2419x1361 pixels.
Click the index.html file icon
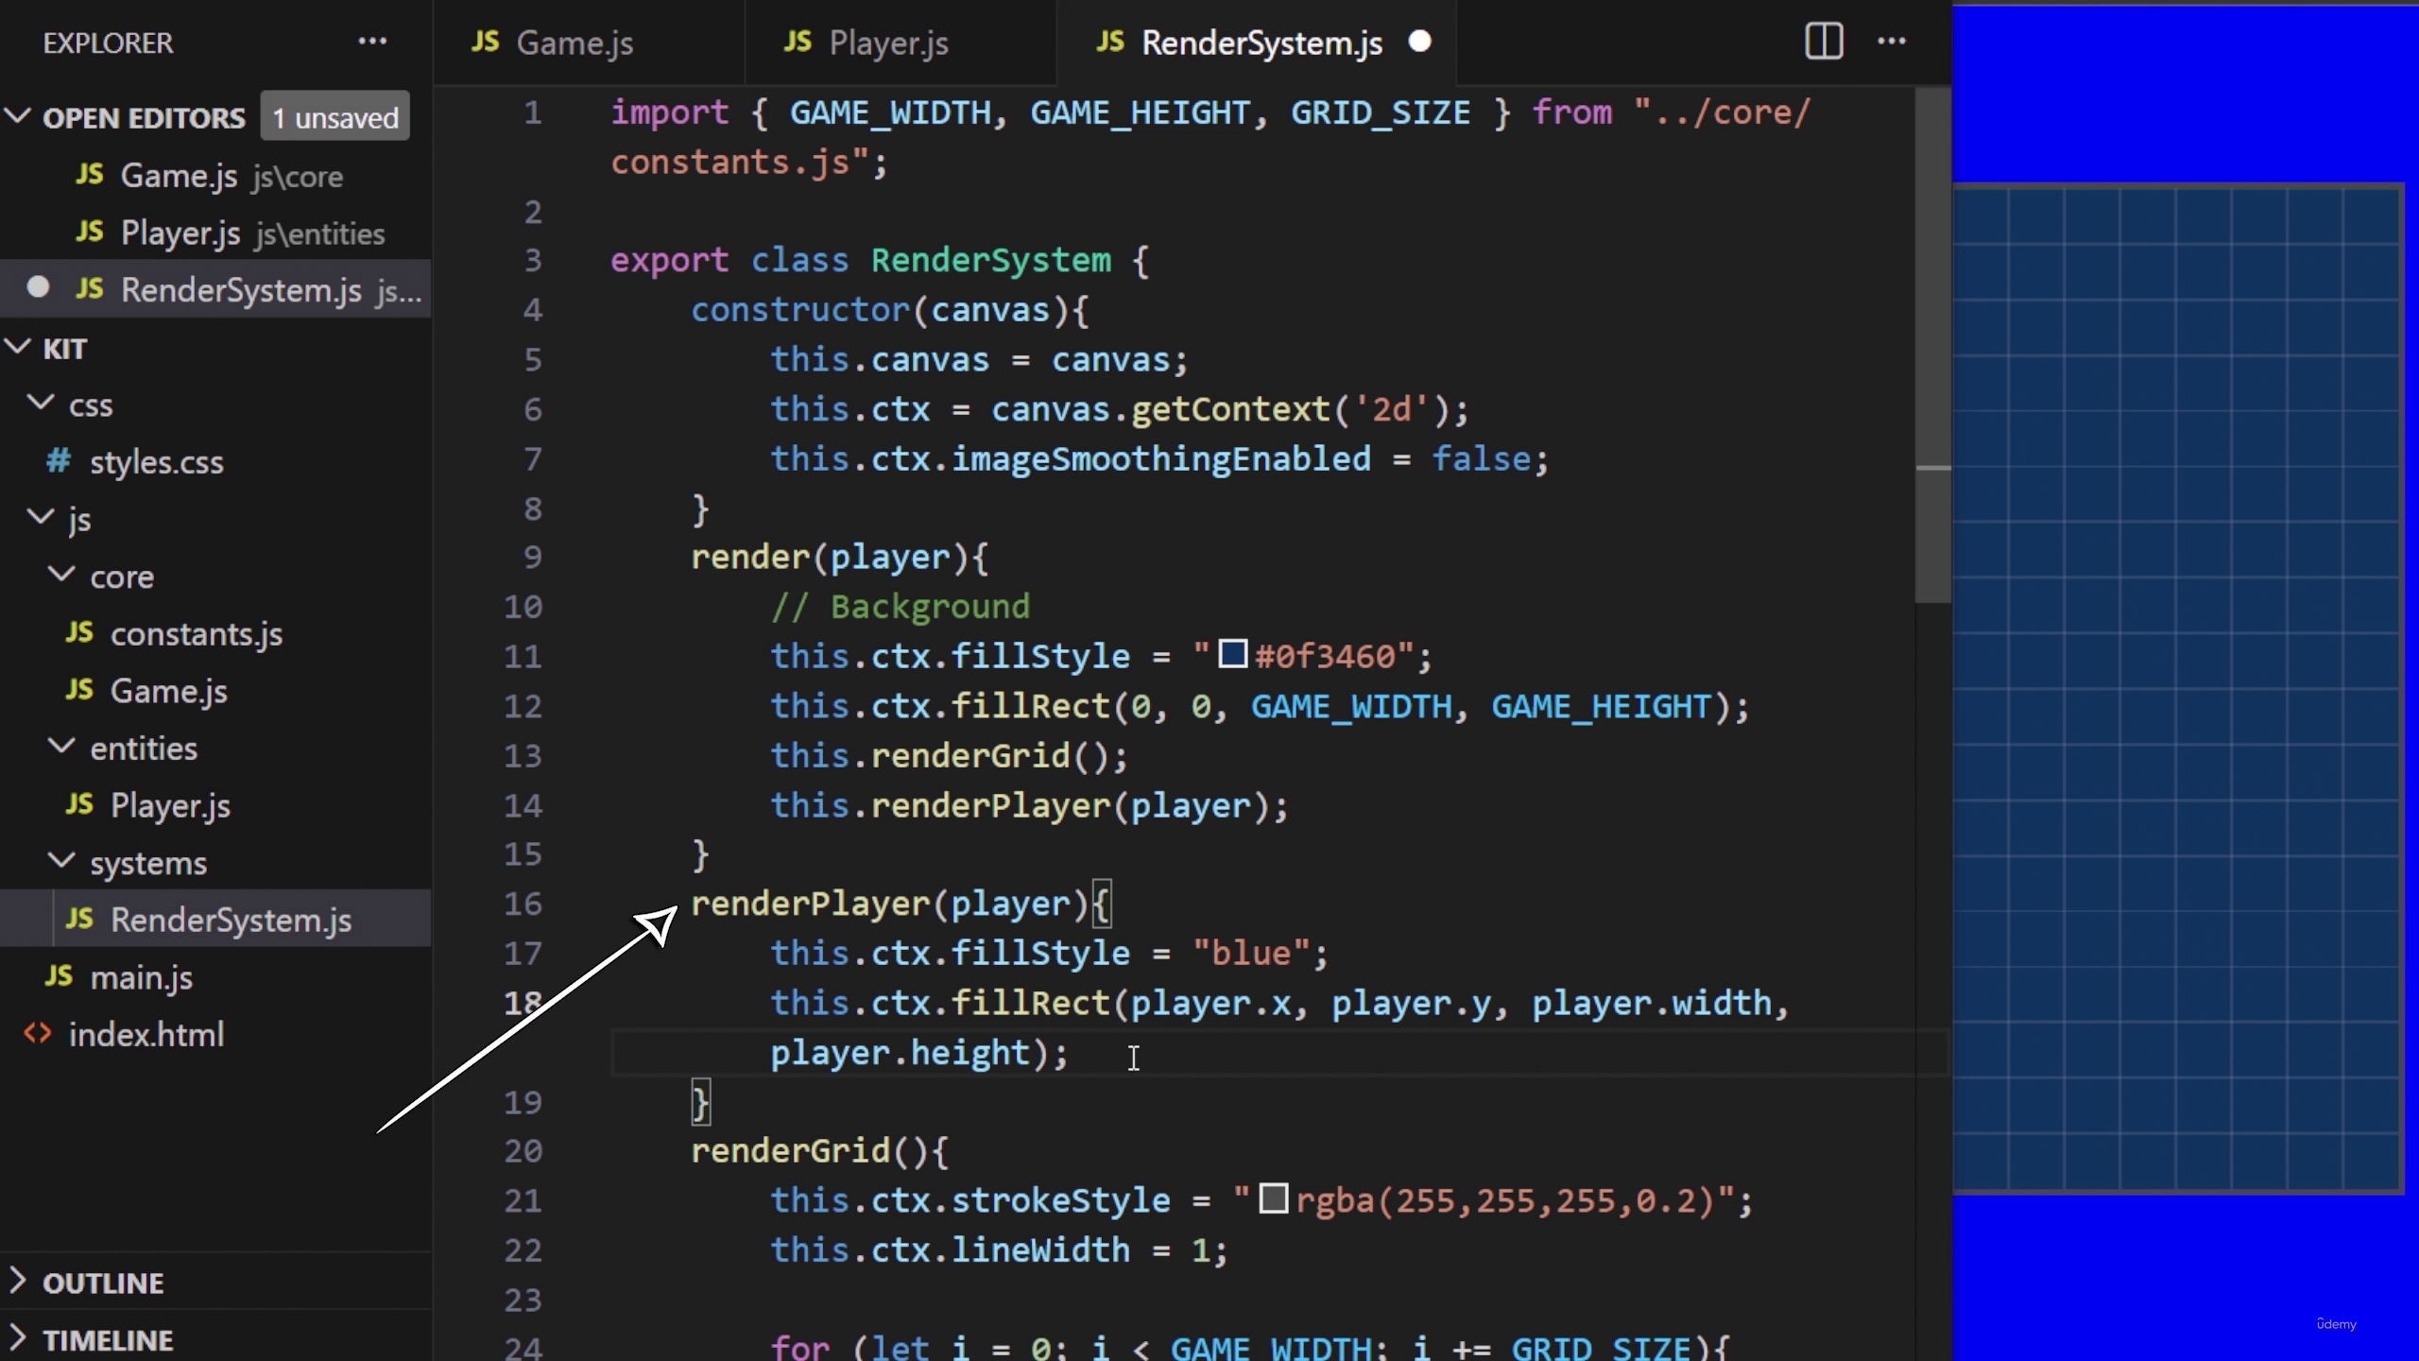pos(38,1034)
